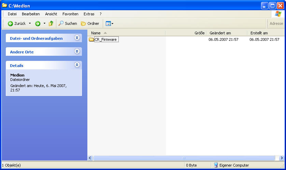This screenshot has width=286, height=170.
Task: Sort by the Erstellt am column header
Action: click(x=266, y=33)
